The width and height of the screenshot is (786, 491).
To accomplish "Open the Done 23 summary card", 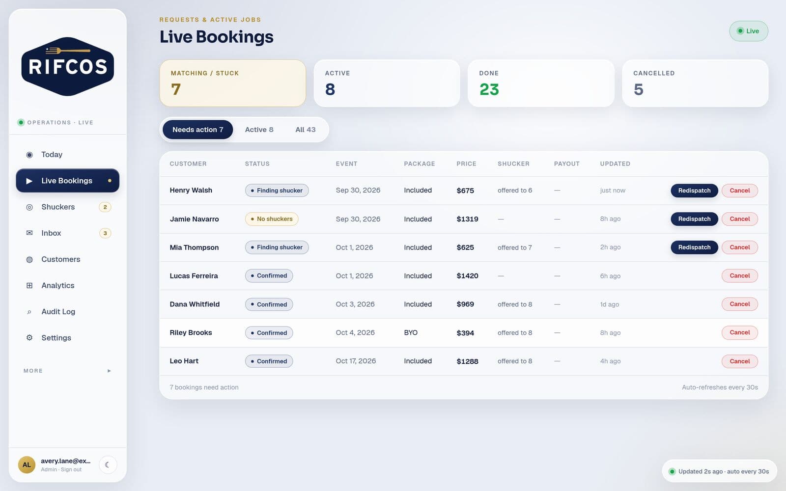I will point(541,83).
